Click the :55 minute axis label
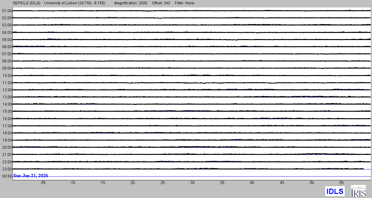This screenshot has height=198, width=372. click(x=341, y=183)
